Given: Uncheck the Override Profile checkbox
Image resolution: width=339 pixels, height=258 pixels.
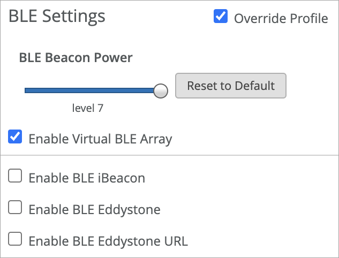Looking at the screenshot, I should click(220, 17).
